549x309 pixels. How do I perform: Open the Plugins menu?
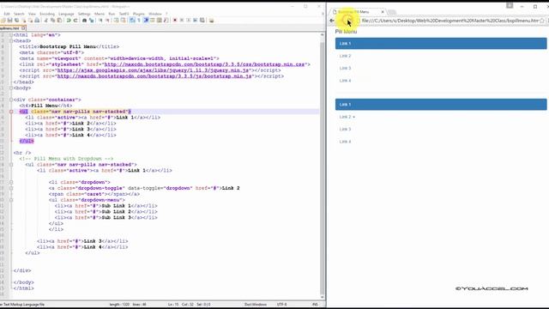[x=139, y=14]
